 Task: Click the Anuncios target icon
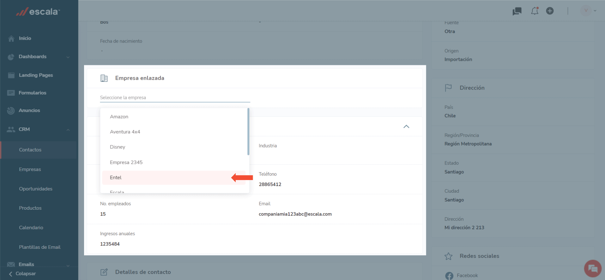point(11,111)
